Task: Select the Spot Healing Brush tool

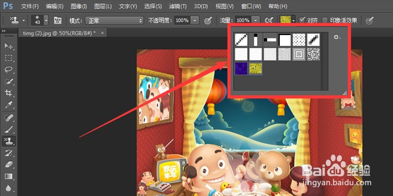Action: click(x=9, y=117)
